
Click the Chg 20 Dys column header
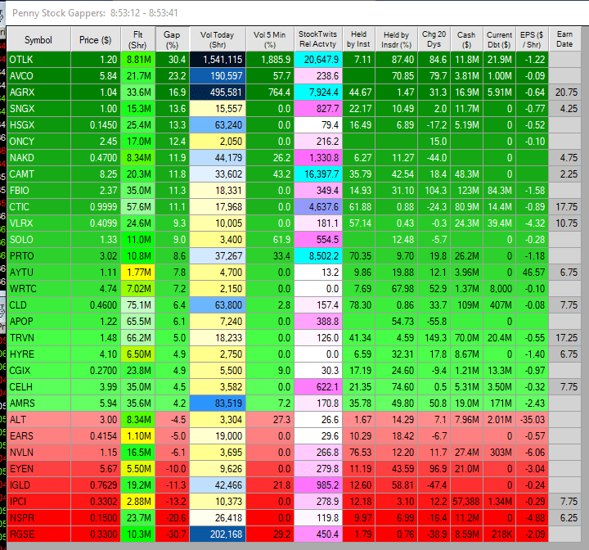coord(434,39)
